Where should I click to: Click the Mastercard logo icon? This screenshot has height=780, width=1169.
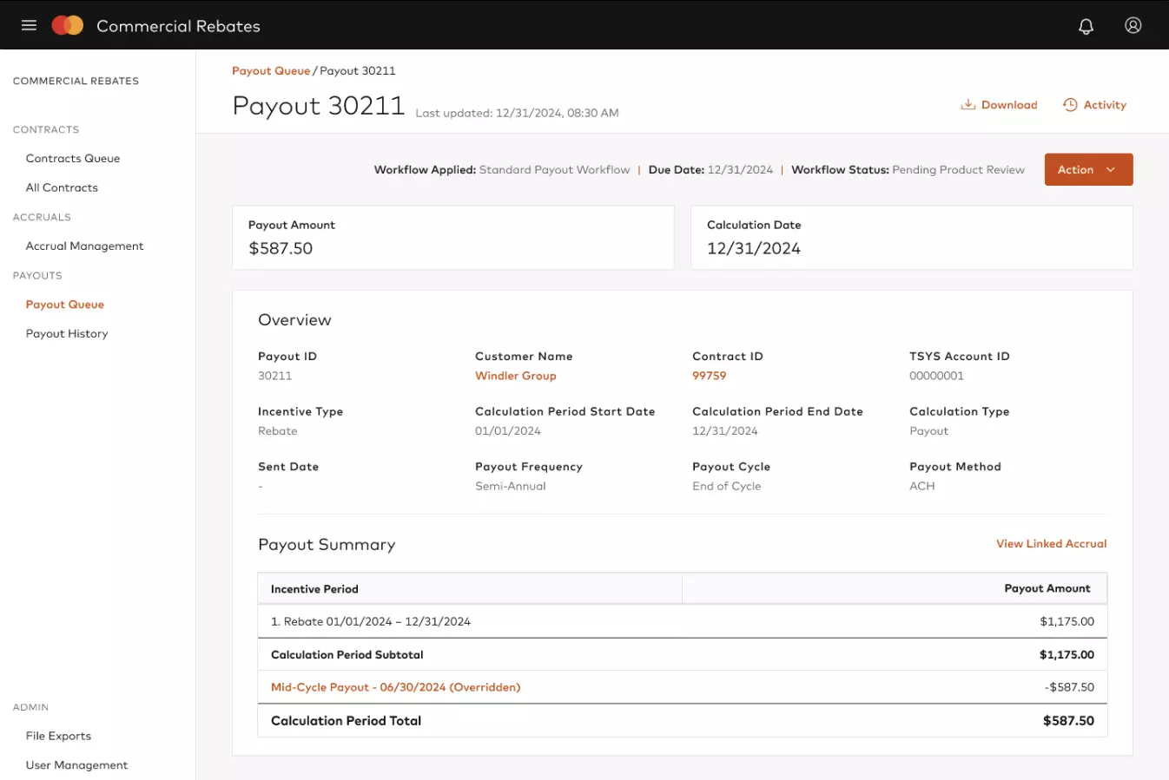[68, 25]
